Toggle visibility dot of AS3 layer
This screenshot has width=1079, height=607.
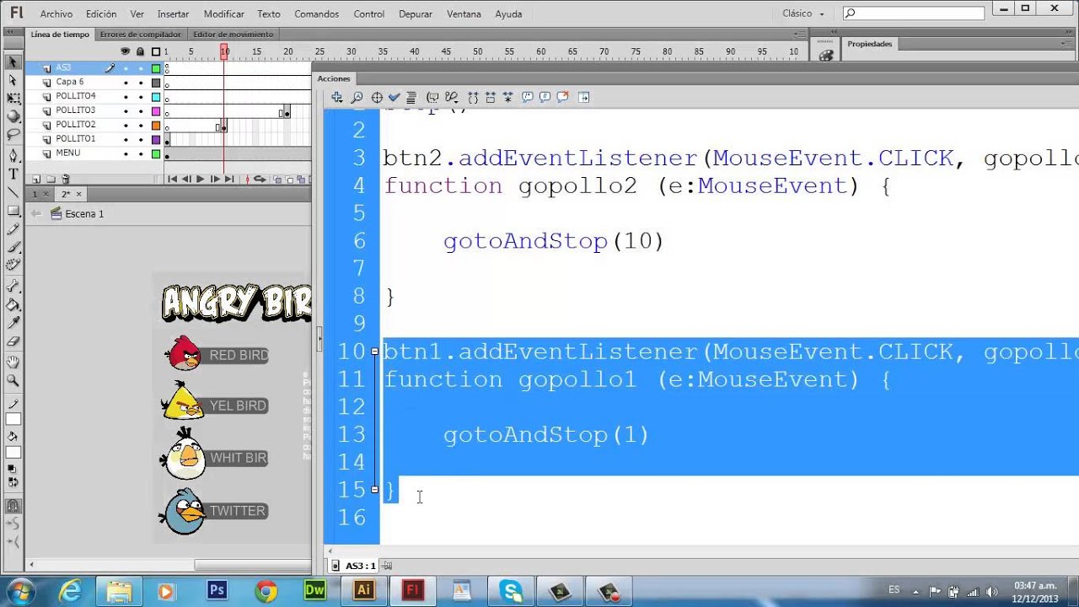126,68
